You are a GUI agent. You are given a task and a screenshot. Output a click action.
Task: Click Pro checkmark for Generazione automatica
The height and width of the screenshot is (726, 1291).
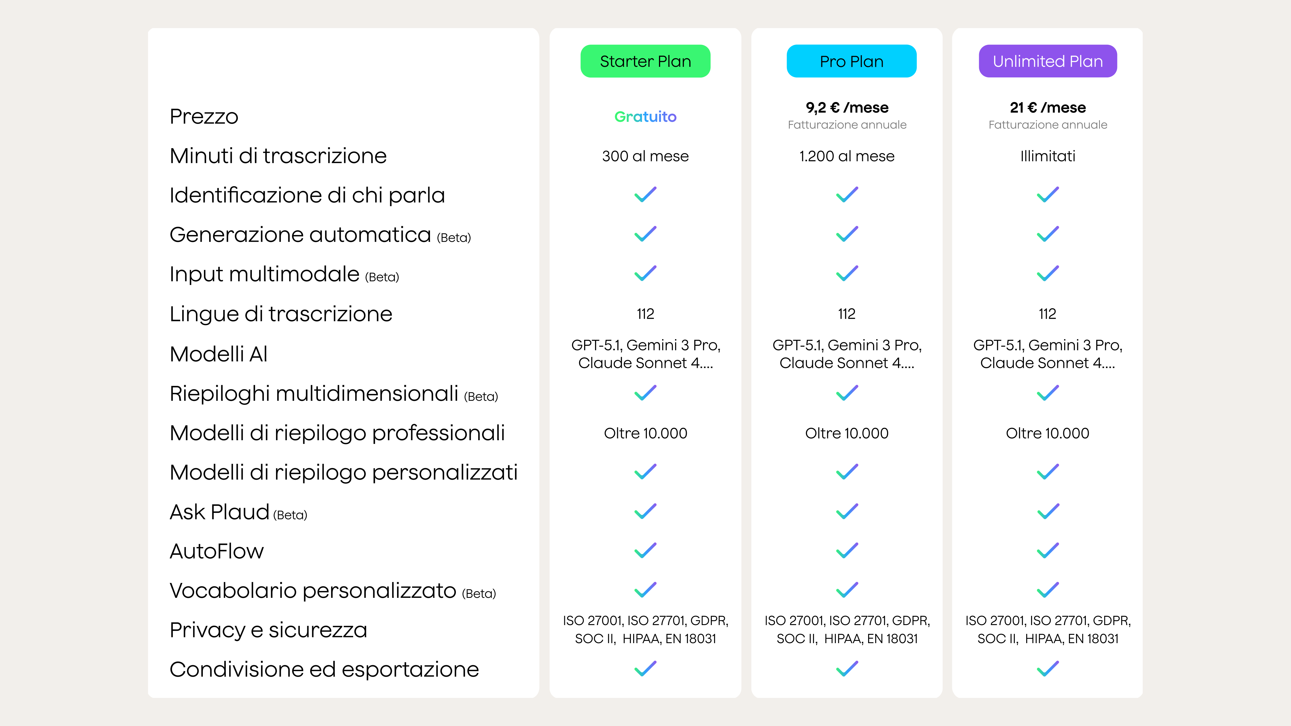pyautogui.click(x=847, y=234)
